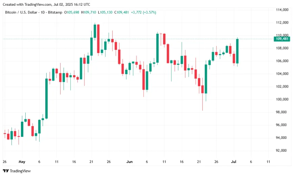294x176 pixels.
Task: Click the low value L105,130 in legend
Action: pyautogui.click(x=105, y=12)
